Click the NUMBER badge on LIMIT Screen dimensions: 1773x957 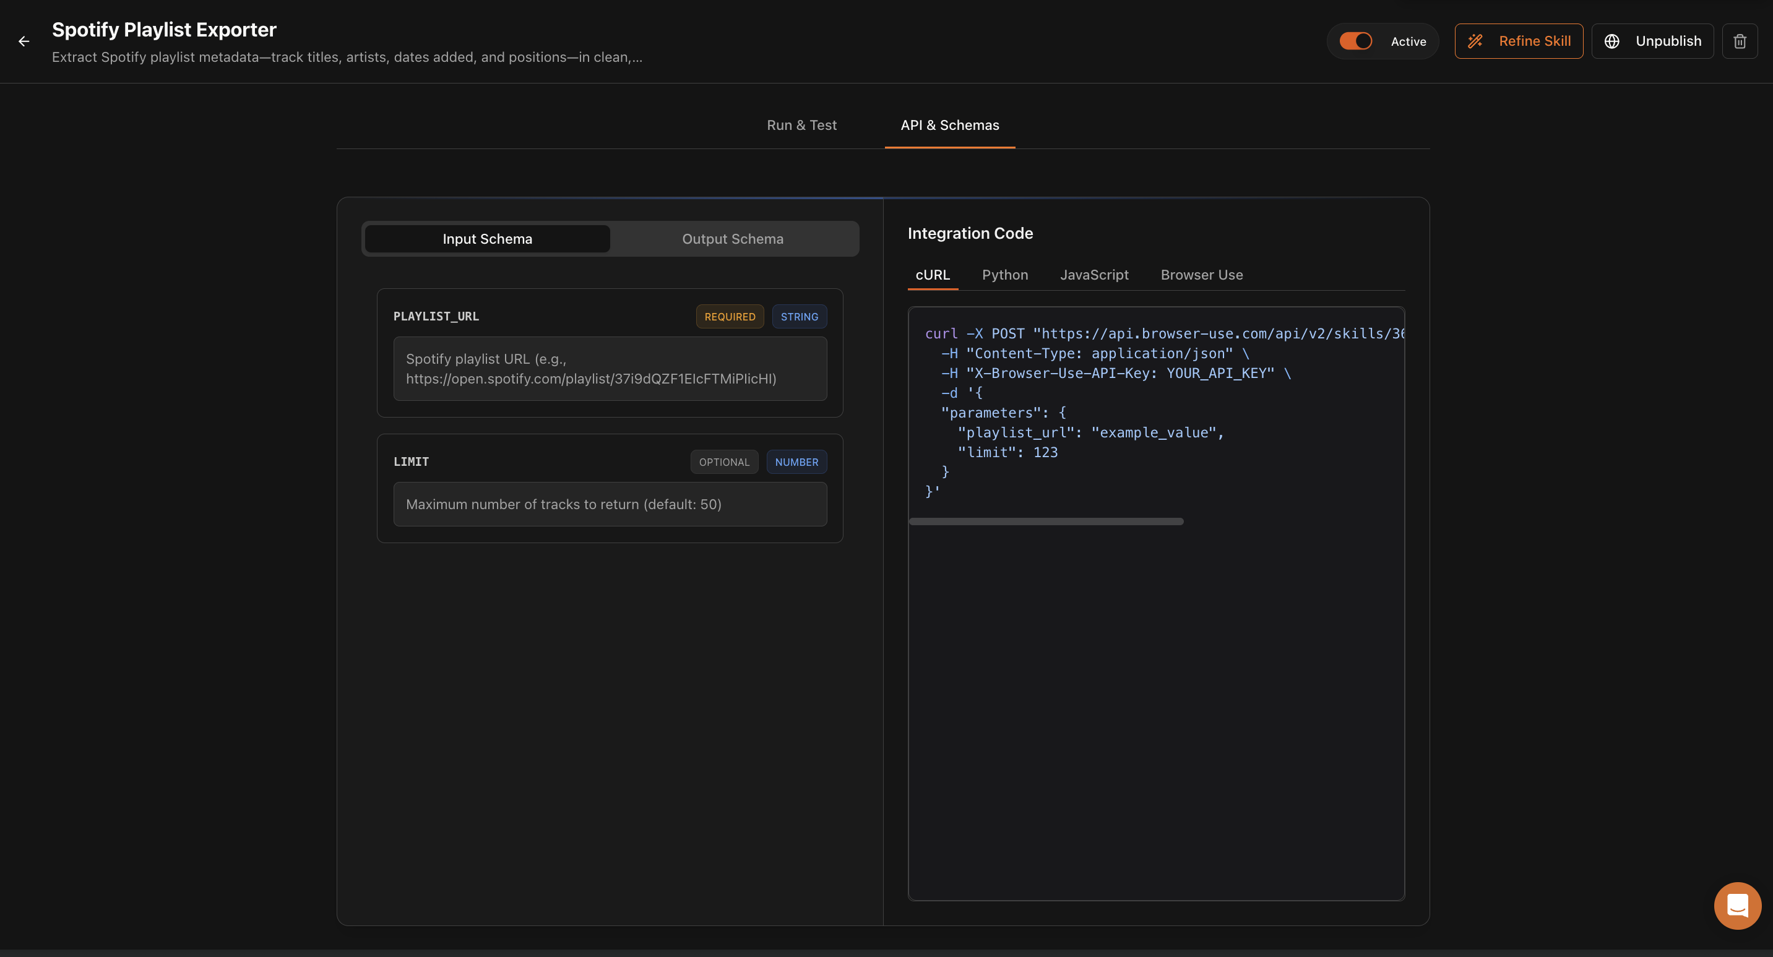point(796,461)
